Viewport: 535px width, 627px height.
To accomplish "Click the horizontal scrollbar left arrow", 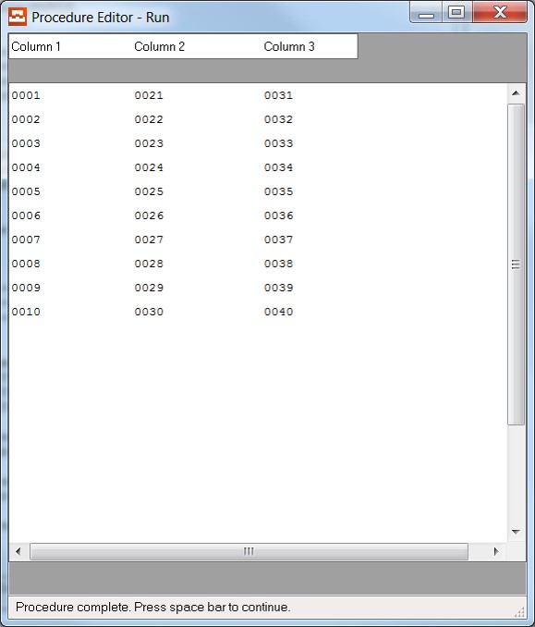I will coord(18,551).
